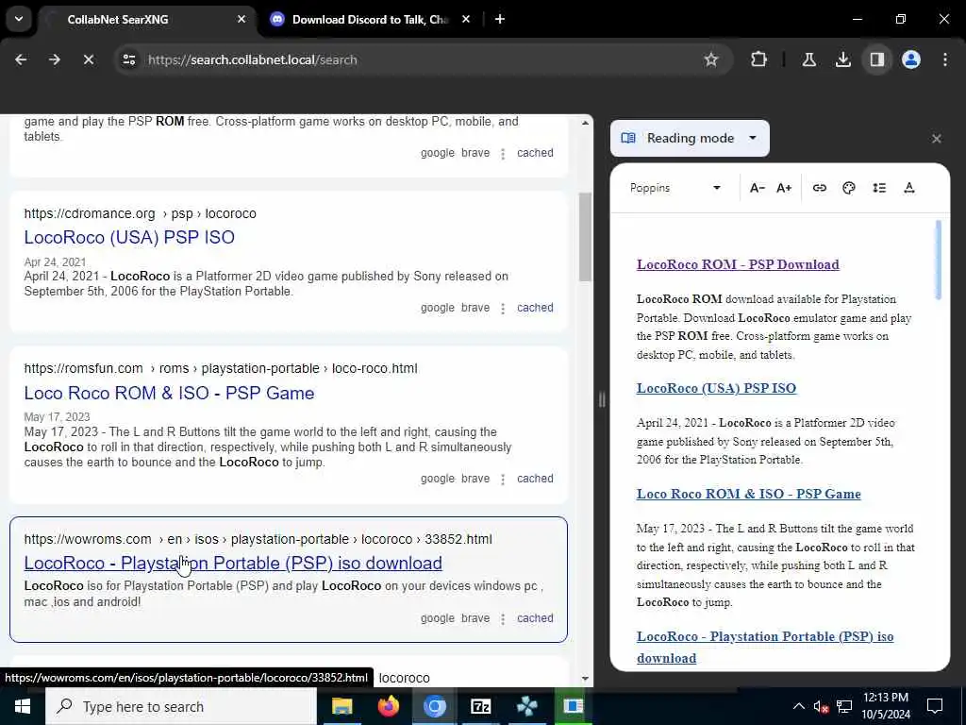Expand the Reading mode panel selector

pyautogui.click(x=690, y=138)
